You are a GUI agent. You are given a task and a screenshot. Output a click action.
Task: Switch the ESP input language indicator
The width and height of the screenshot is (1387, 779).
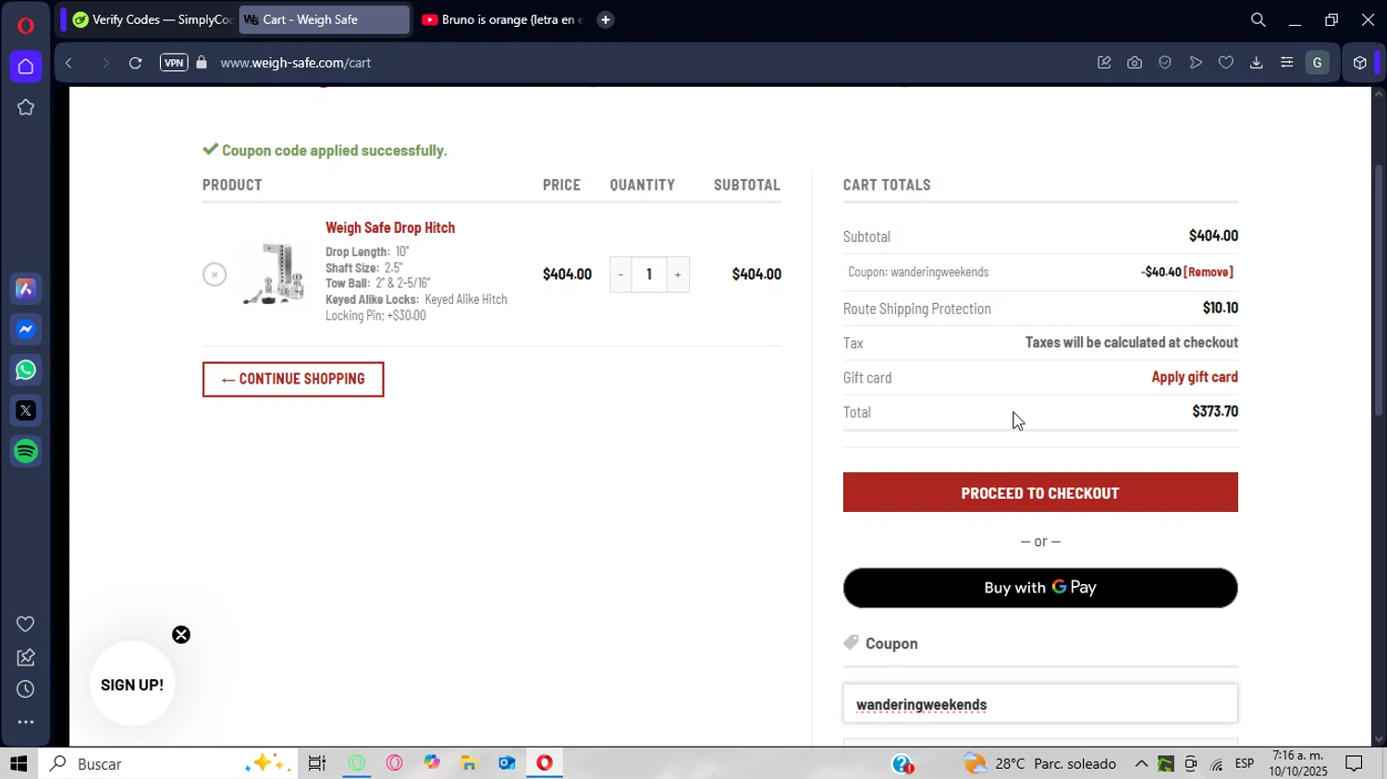1245,763
